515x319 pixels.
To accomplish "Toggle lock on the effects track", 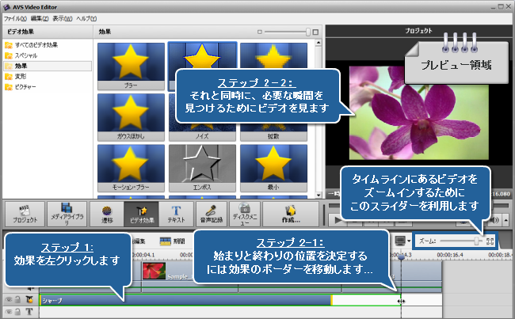I will [x=18, y=299].
